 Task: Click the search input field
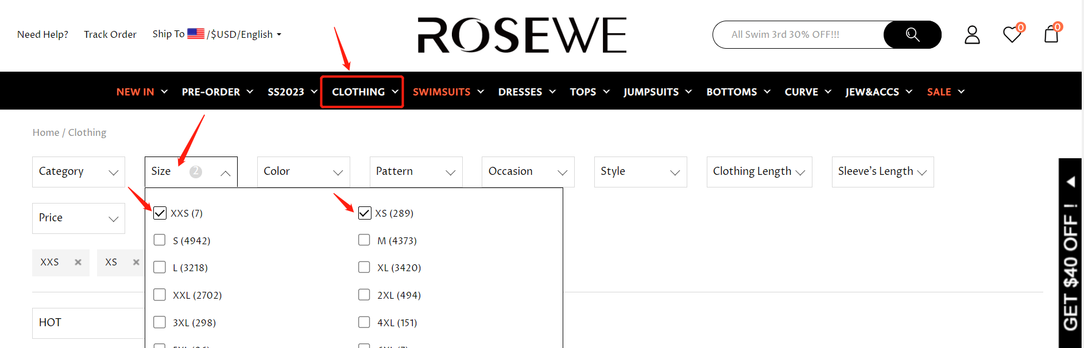click(798, 34)
